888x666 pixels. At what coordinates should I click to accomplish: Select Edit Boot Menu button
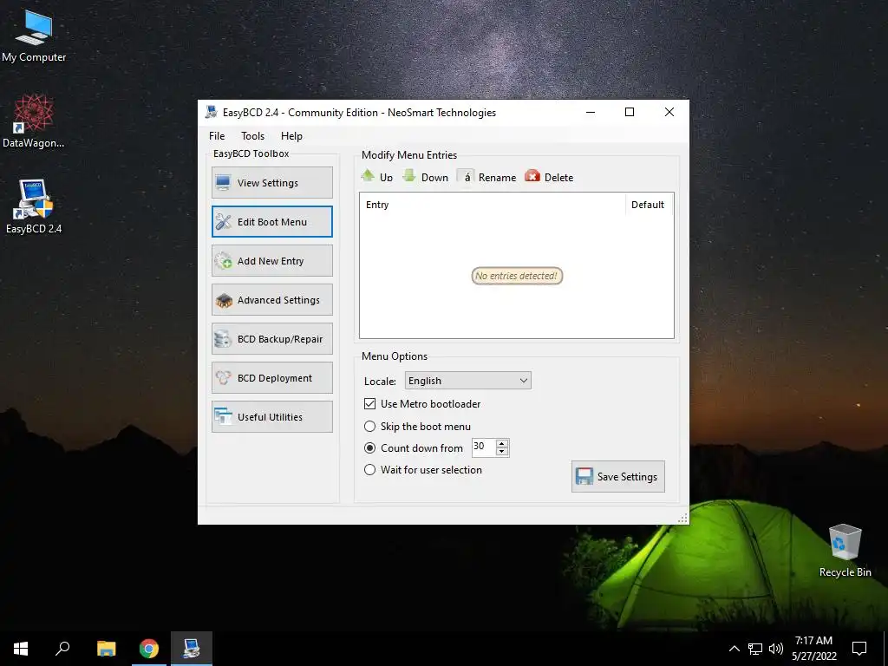(x=271, y=221)
